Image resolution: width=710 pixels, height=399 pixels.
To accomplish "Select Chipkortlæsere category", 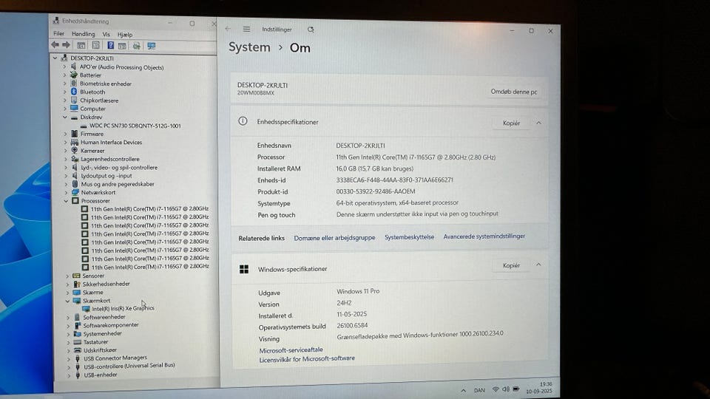I will pyautogui.click(x=99, y=100).
